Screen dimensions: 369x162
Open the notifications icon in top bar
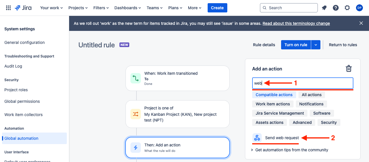pyautogui.click(x=324, y=8)
